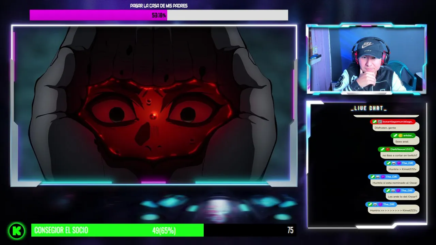436x245 pixels.
Task: Click the sword badge next to arkdar_
Action: pos(395,135)
